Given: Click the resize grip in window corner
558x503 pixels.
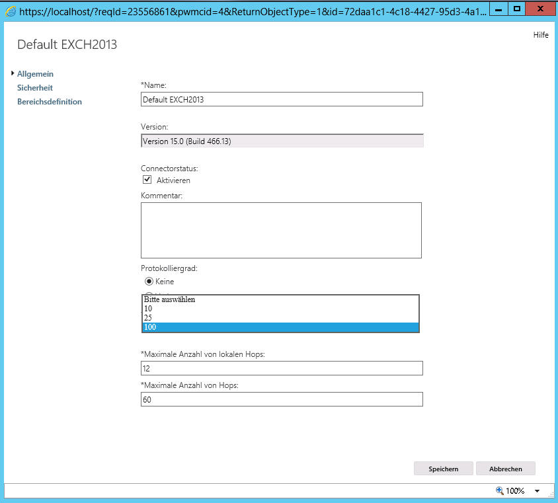Looking at the screenshot, I should [x=551, y=494].
